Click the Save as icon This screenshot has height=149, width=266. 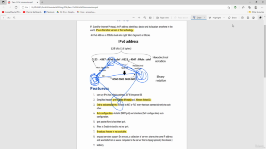[x=254, y=18]
